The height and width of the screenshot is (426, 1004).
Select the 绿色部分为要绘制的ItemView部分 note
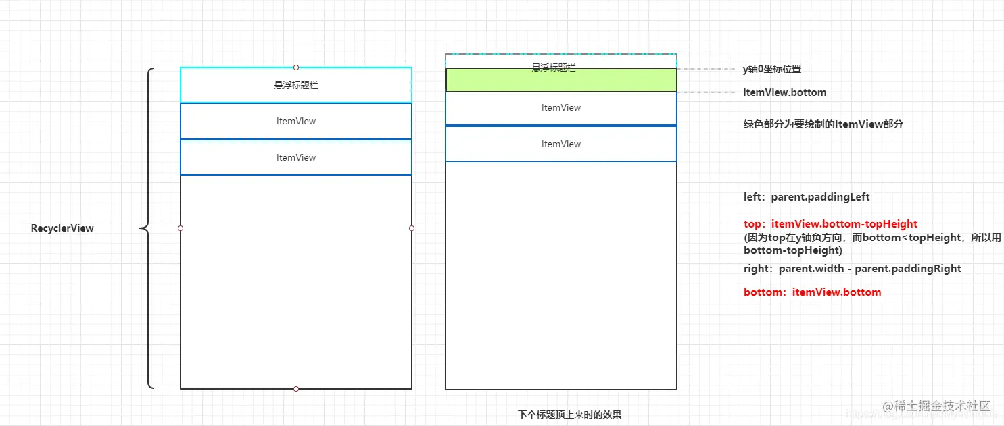[823, 124]
